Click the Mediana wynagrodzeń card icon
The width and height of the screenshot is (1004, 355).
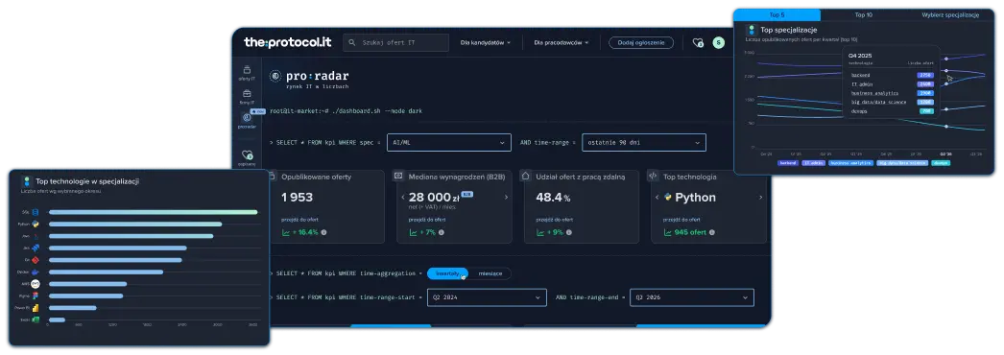[x=398, y=176]
